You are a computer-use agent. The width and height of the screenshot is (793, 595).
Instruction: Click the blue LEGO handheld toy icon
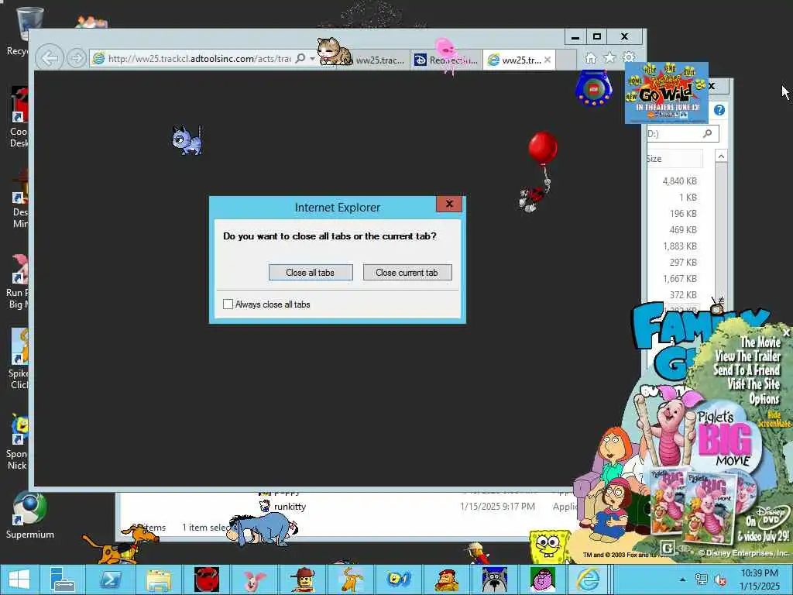(594, 88)
